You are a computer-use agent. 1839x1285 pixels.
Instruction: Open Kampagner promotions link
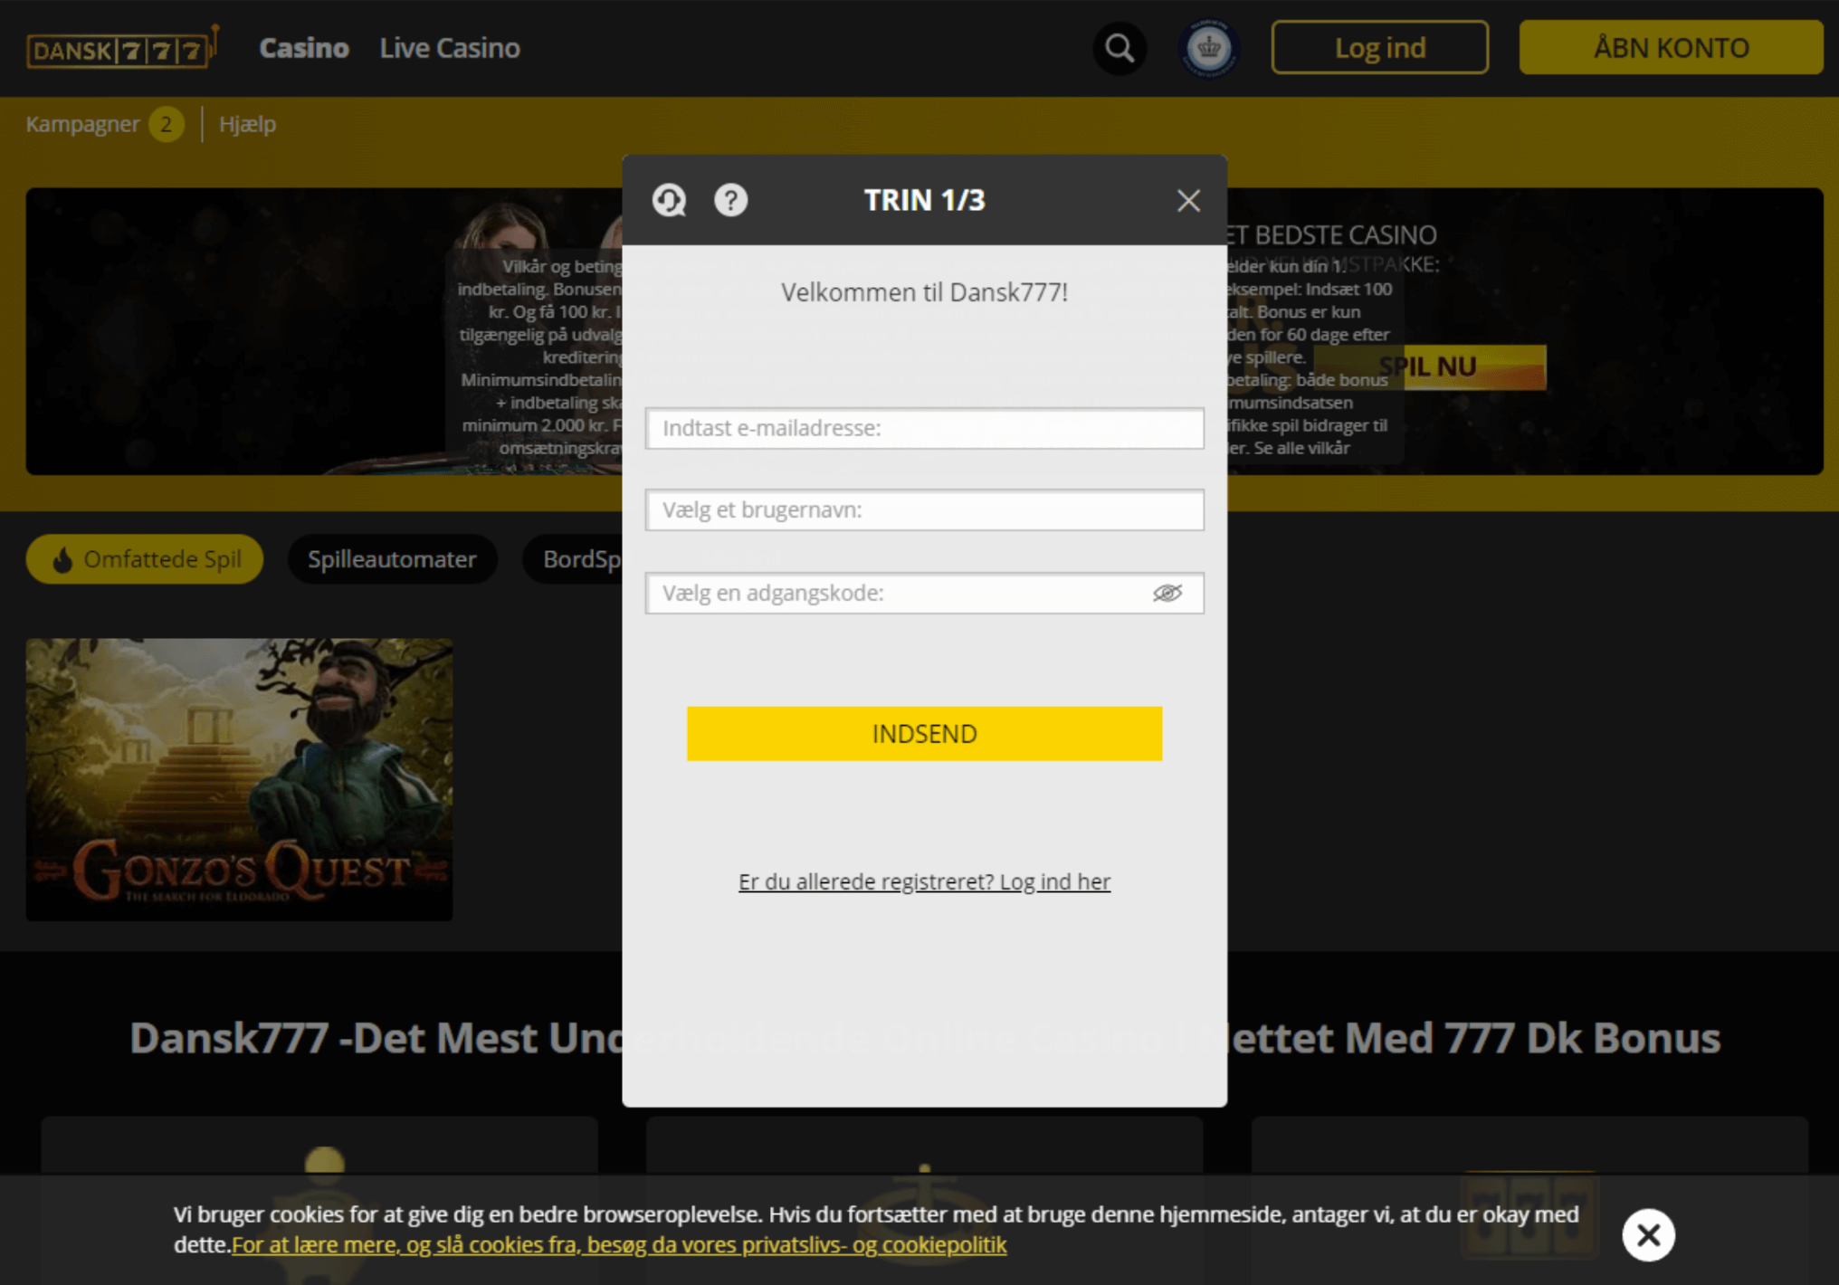[82, 124]
